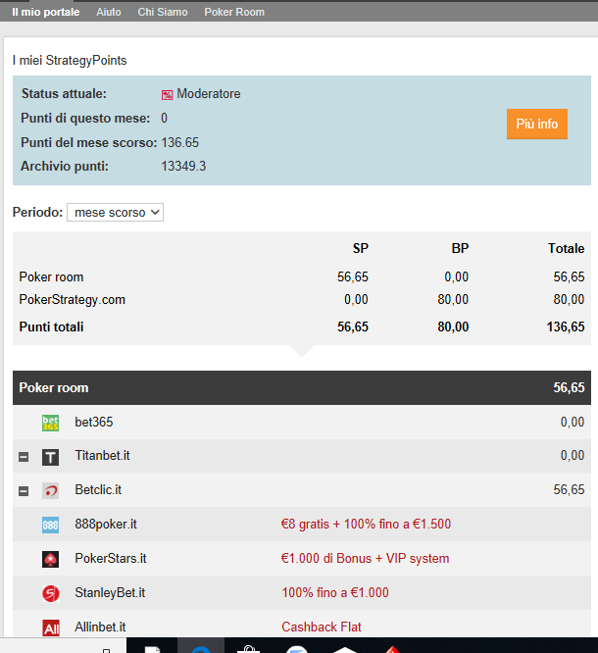Click the dark Poker room section header
Viewport: 598px width, 653px height.
point(302,387)
